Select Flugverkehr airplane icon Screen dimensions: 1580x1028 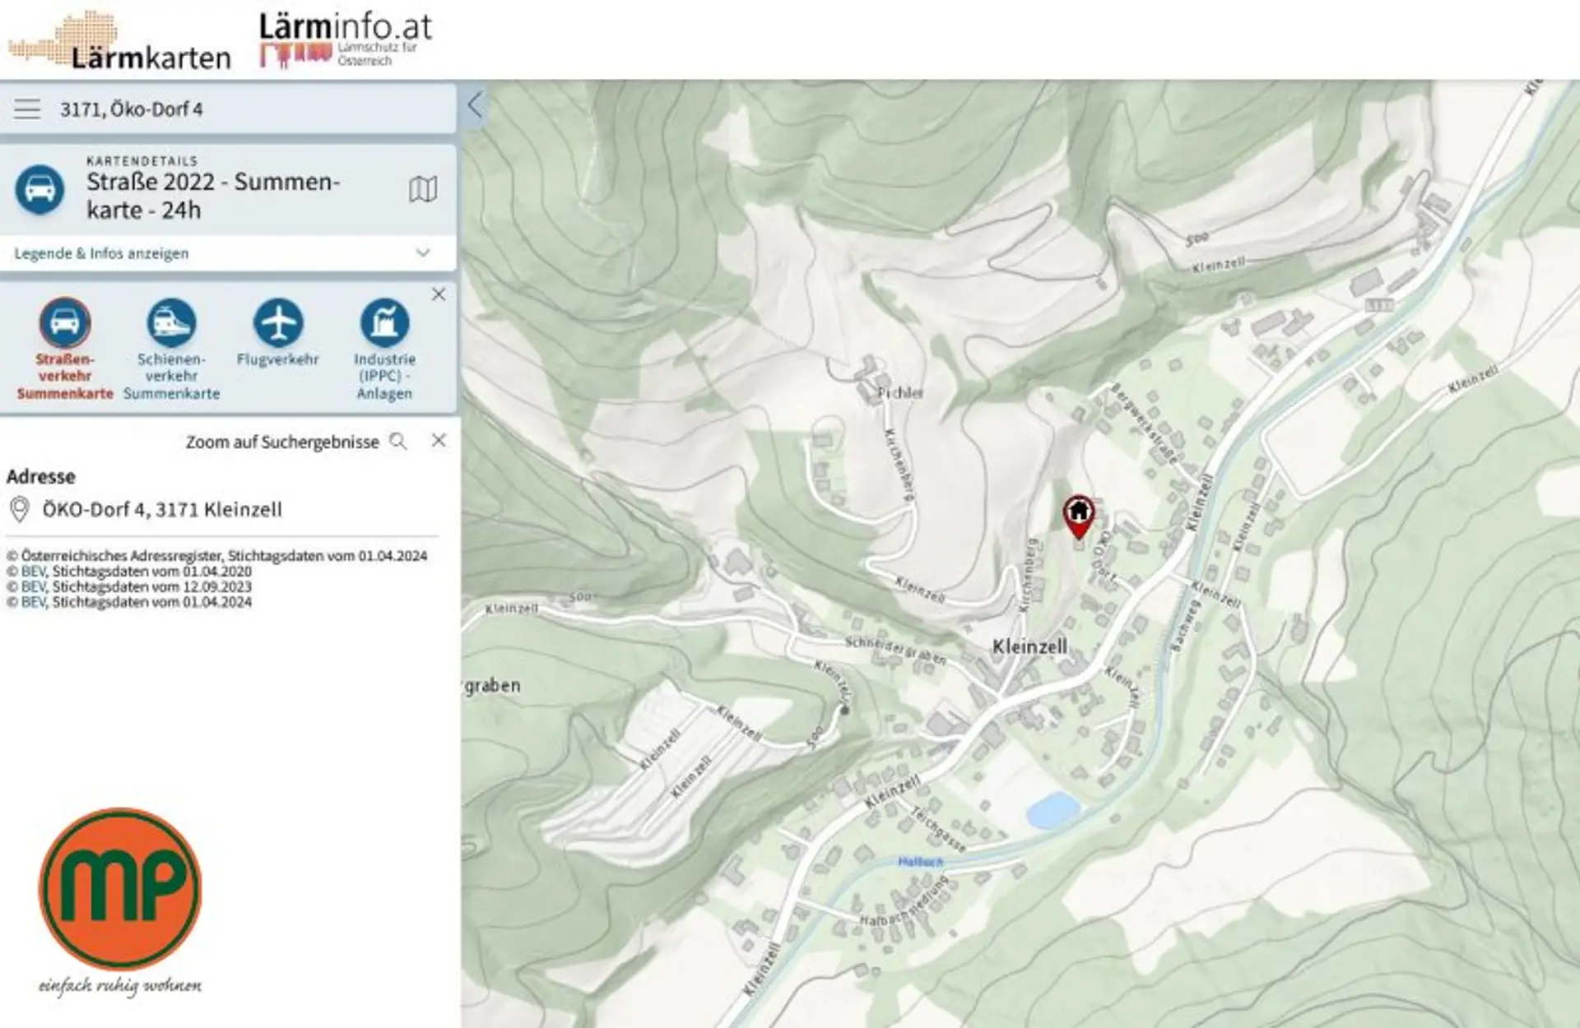click(x=278, y=322)
